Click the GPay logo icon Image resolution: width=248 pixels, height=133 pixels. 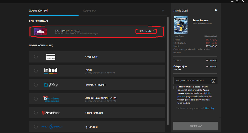[x=51, y=85]
